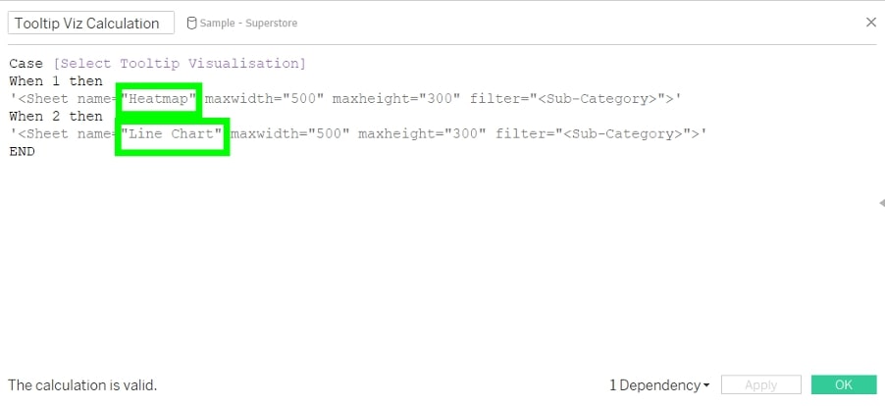Click the Apply button
885x406 pixels.
pos(760,384)
